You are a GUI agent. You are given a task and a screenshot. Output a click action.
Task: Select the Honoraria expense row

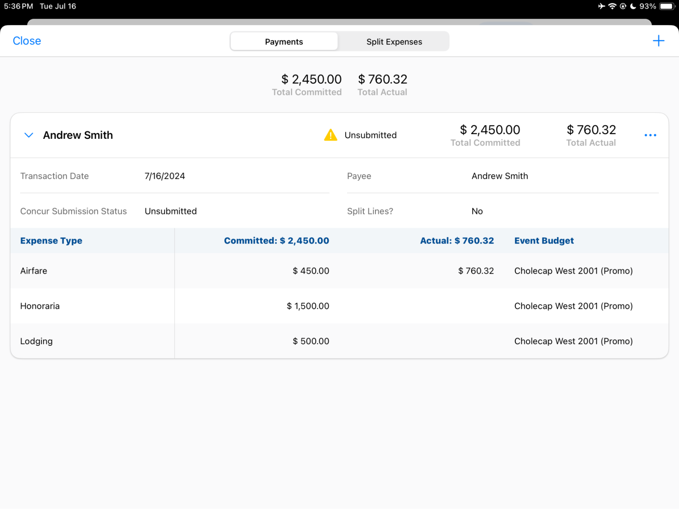click(x=40, y=306)
